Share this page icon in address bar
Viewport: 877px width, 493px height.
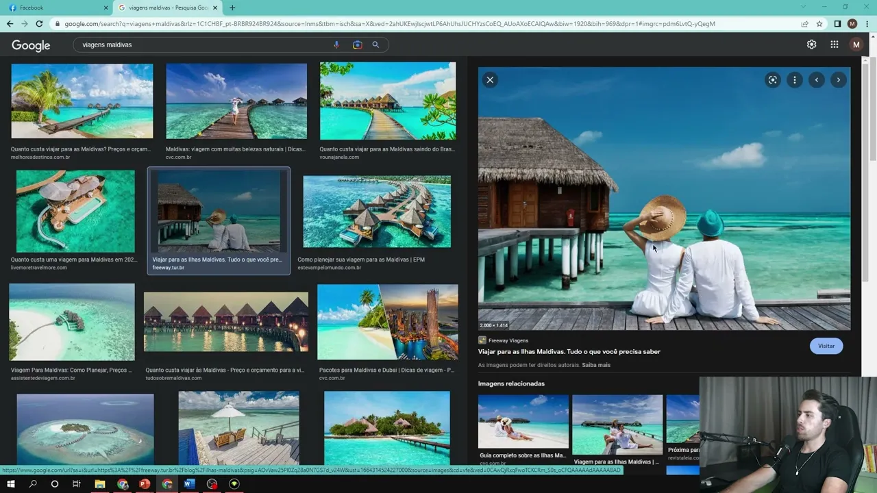(805, 23)
